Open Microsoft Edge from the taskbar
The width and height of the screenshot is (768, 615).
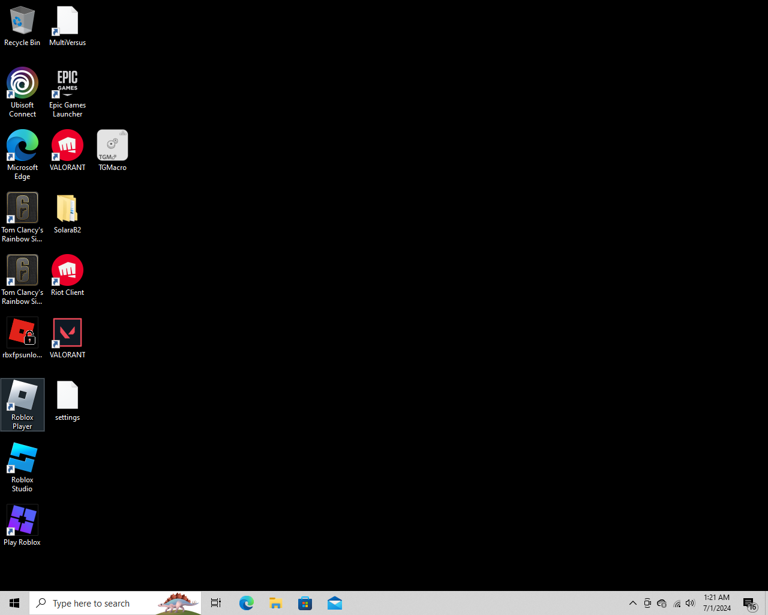point(246,603)
